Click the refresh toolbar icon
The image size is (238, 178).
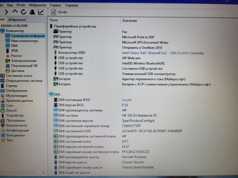[23, 12]
